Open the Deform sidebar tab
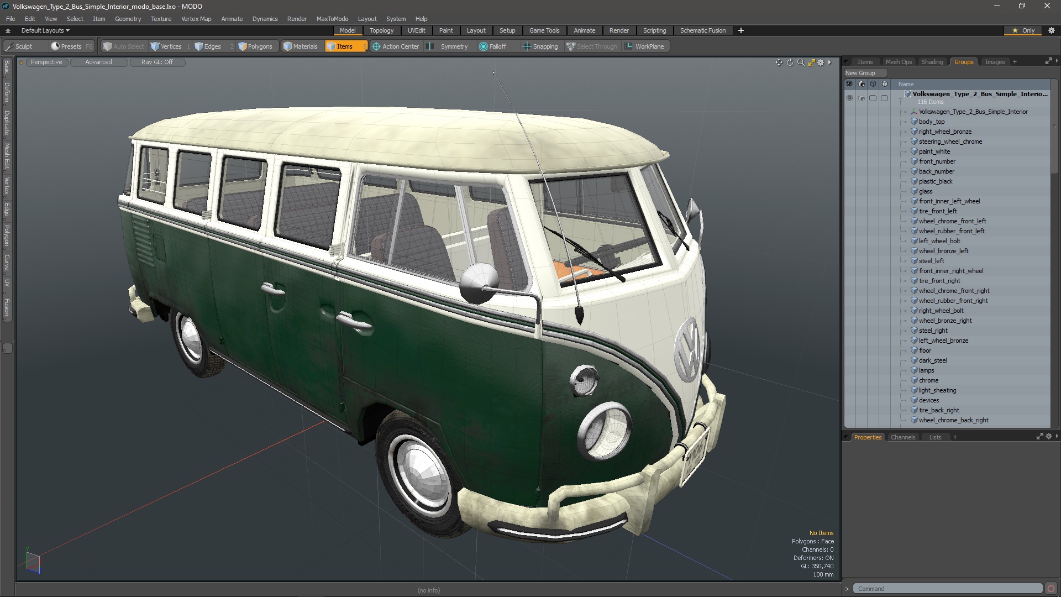The height and width of the screenshot is (597, 1061). coord(7,93)
